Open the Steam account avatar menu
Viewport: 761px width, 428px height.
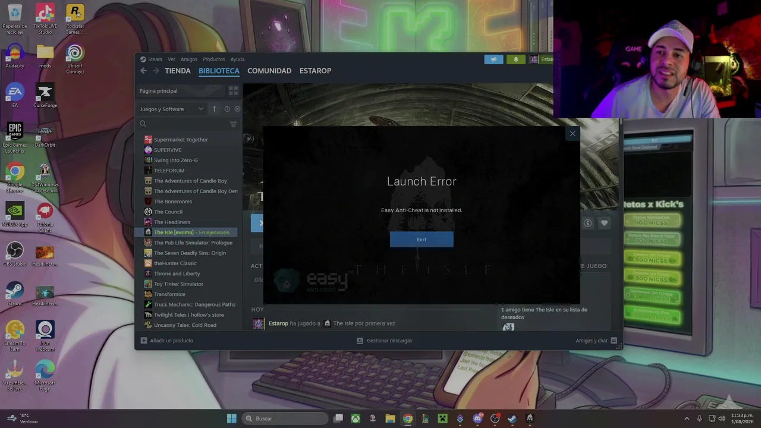(x=534, y=59)
